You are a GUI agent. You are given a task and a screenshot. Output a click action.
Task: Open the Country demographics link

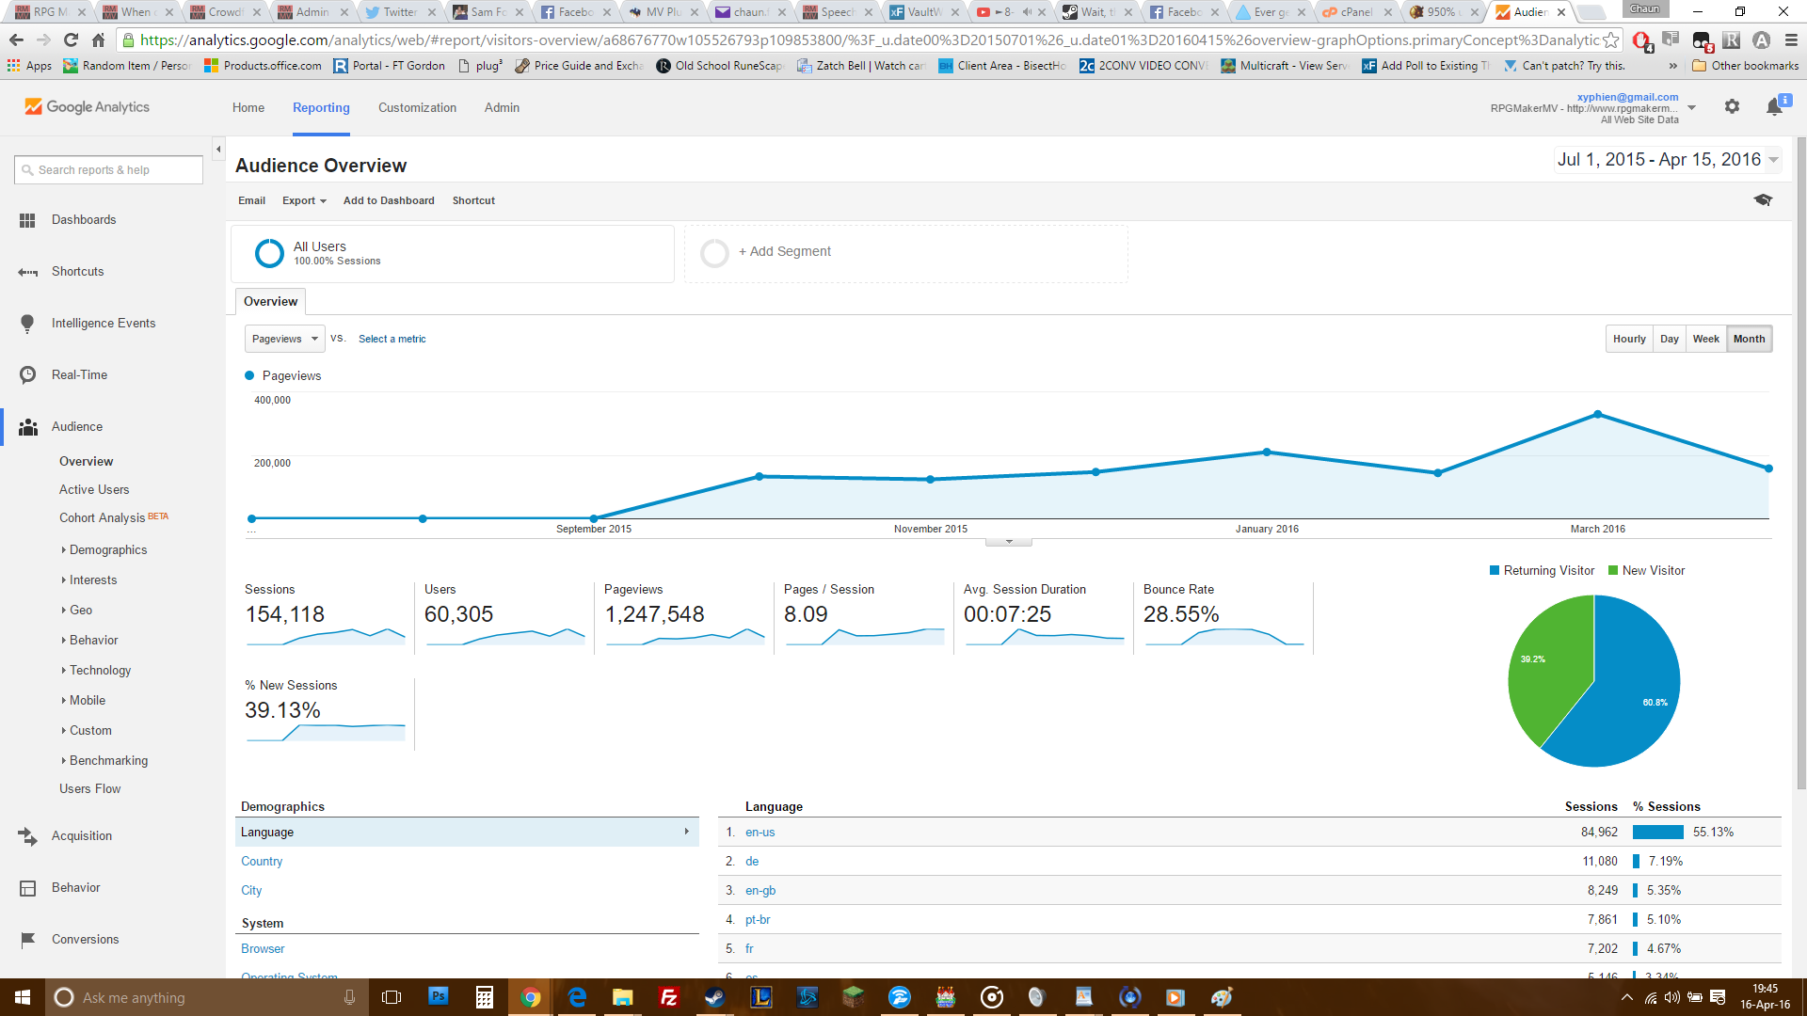(x=262, y=862)
